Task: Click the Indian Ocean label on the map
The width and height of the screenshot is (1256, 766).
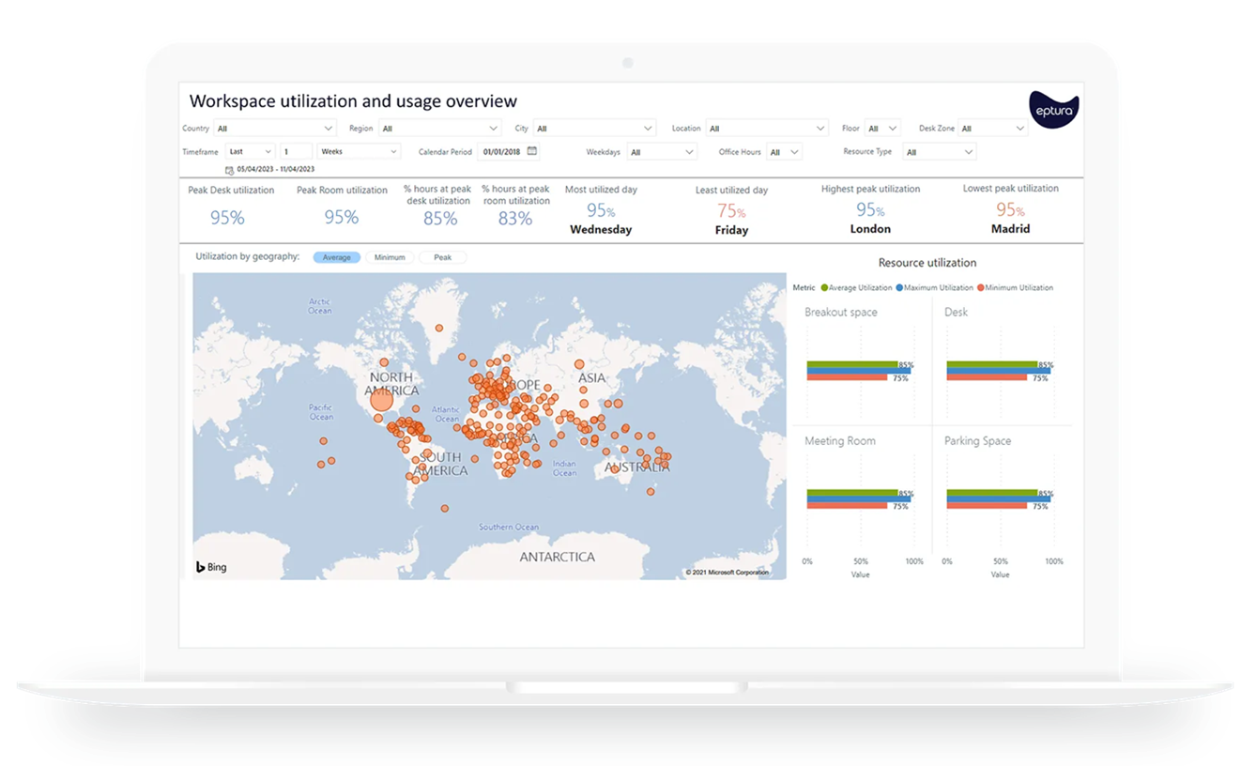Action: point(564,468)
